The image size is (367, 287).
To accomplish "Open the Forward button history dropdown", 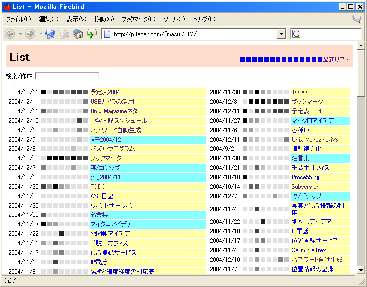I will 41,34.
